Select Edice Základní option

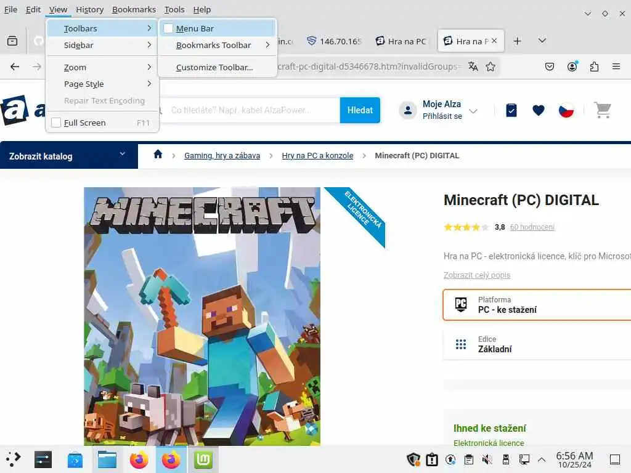537,344
